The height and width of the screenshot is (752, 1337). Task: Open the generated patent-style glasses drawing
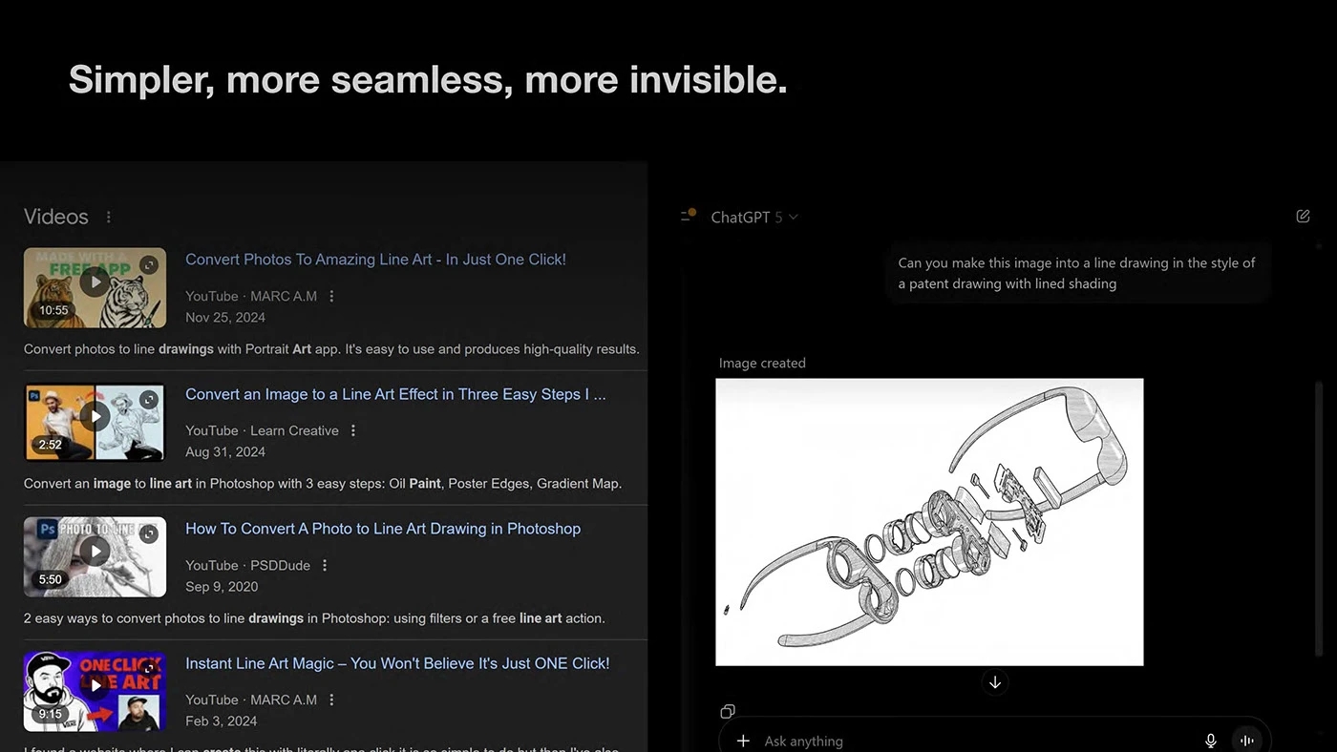coord(929,522)
